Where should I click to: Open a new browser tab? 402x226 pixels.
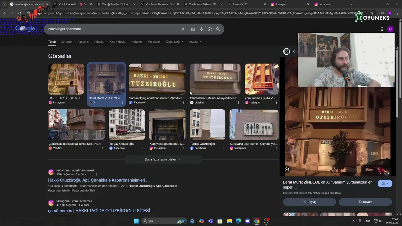coord(359,4)
